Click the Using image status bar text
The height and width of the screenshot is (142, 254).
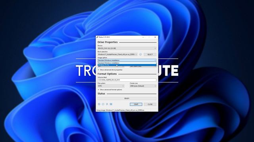tap(120, 110)
